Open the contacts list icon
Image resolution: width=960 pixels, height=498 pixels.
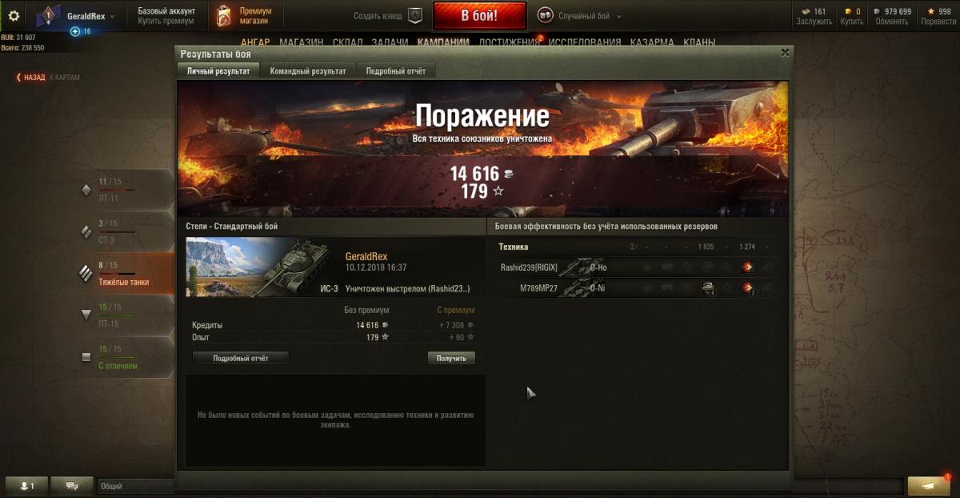tap(26, 486)
